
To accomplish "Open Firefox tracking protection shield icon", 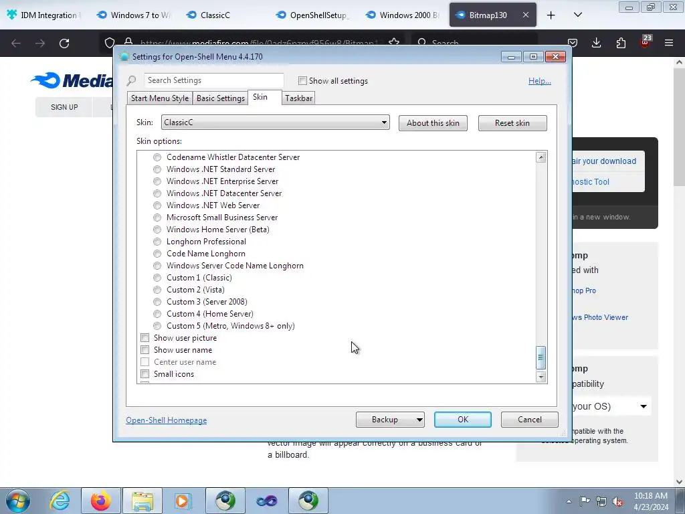I will [x=110, y=43].
